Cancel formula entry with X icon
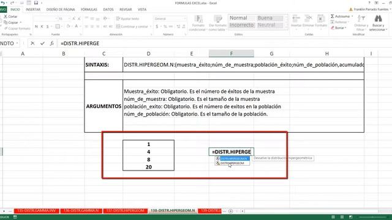This screenshot has width=392, height=220. (32, 43)
